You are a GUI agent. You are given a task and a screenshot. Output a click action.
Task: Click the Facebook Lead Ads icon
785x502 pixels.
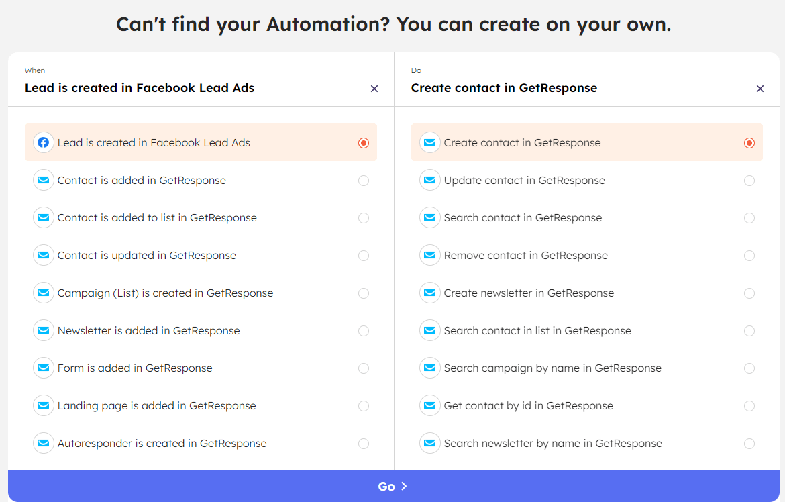[43, 142]
